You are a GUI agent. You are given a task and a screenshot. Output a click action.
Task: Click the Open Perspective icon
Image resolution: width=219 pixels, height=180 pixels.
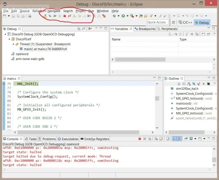tap(174, 23)
